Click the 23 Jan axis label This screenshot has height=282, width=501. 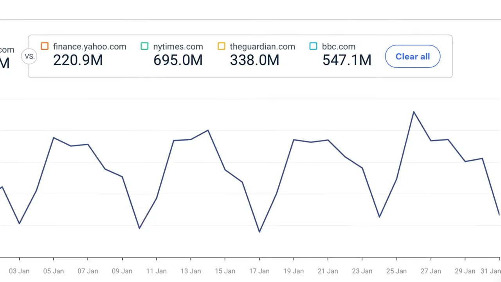point(362,271)
